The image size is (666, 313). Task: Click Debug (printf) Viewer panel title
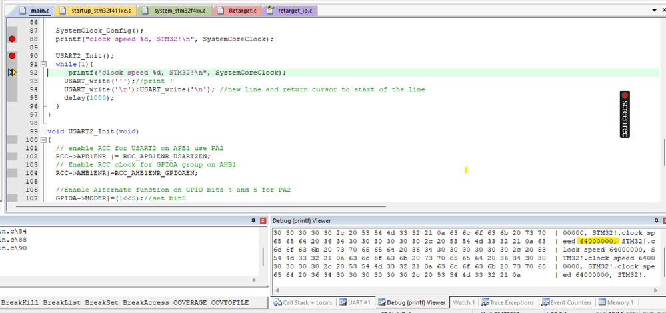[x=301, y=220]
